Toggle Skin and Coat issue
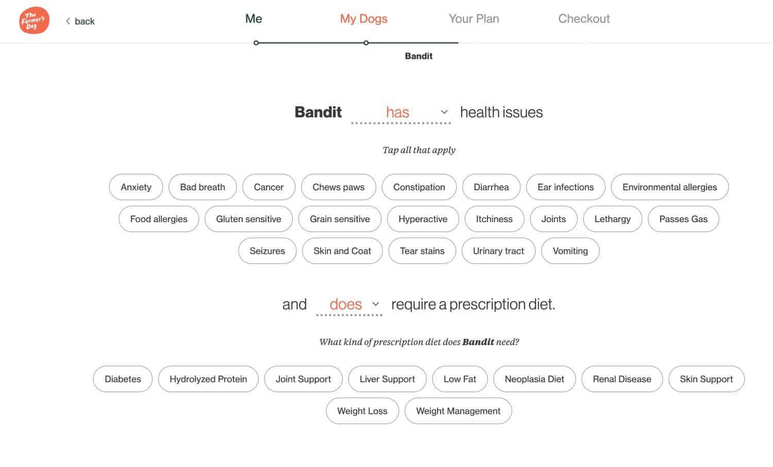The image size is (773, 467). (x=342, y=251)
